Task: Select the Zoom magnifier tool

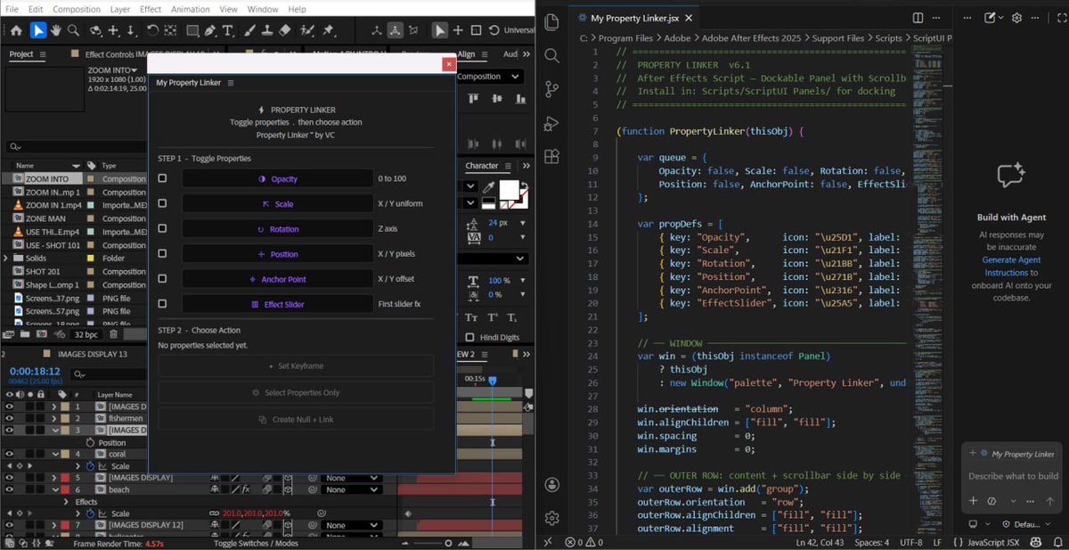Action: click(x=74, y=30)
